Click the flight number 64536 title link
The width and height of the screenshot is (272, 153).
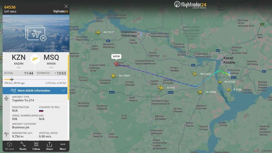(x=10, y=7)
